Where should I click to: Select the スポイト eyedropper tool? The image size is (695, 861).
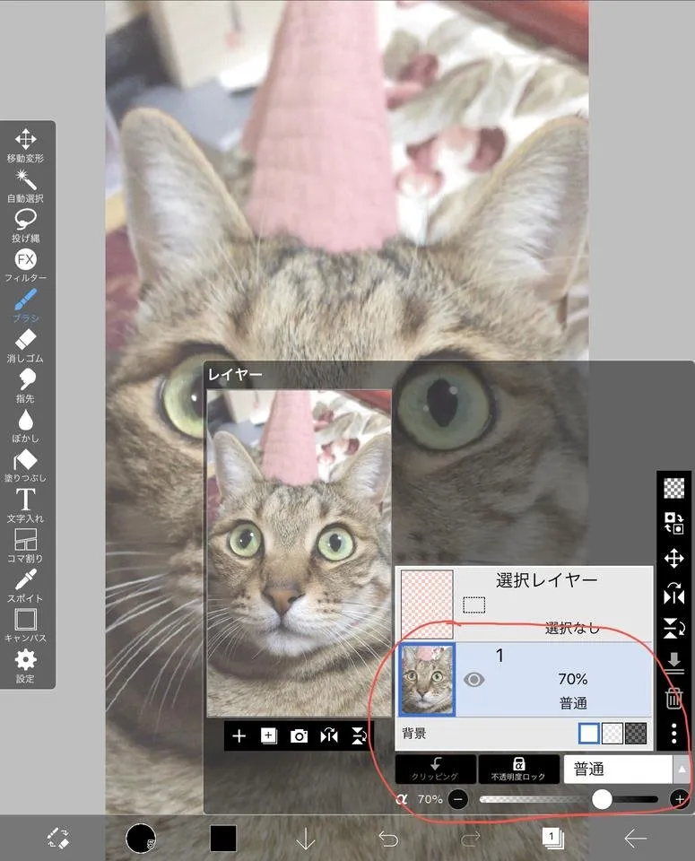tap(25, 586)
